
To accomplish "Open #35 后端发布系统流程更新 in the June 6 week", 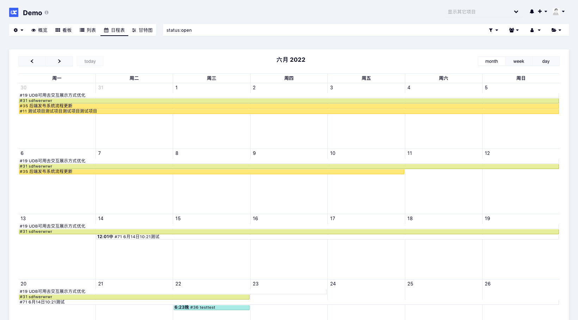I will pos(211,171).
